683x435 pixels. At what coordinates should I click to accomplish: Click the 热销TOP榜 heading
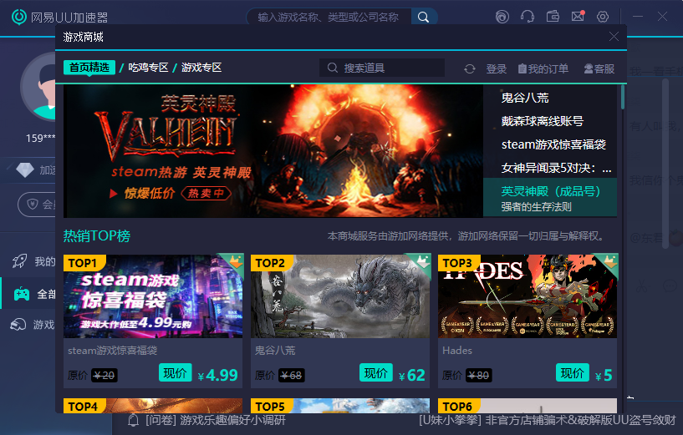(x=97, y=235)
